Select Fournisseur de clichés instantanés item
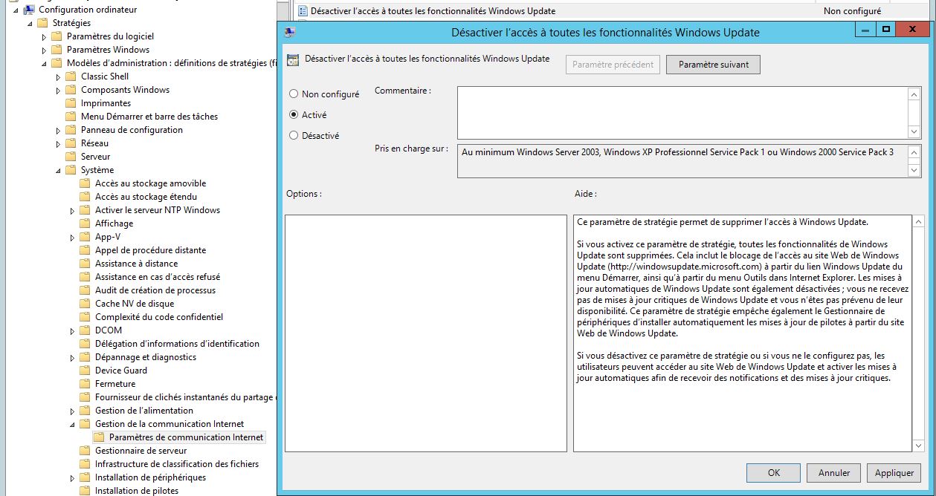Image resolution: width=936 pixels, height=496 pixels. coord(185,397)
